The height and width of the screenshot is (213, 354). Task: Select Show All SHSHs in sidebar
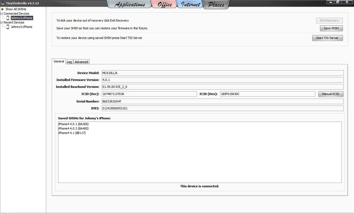tap(16, 9)
